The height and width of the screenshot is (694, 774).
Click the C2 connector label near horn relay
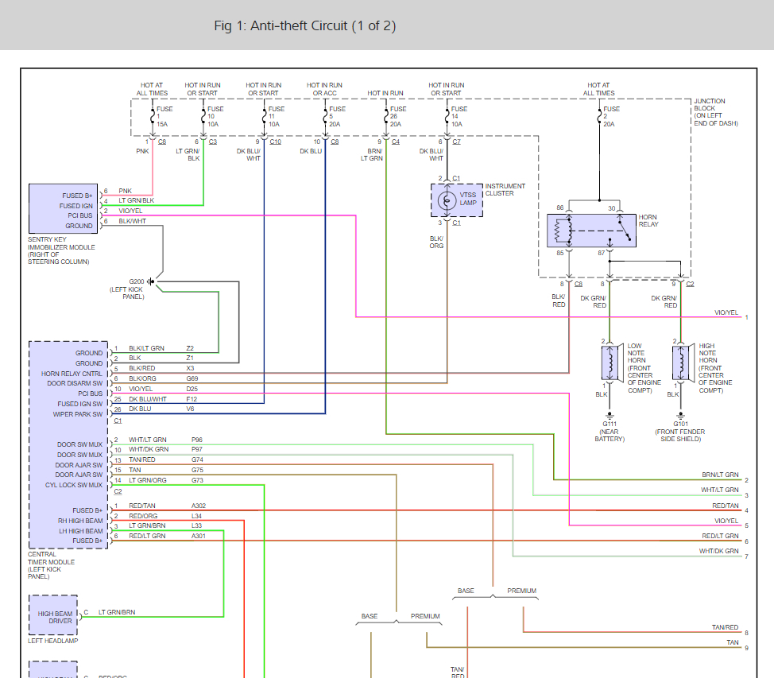coord(690,284)
